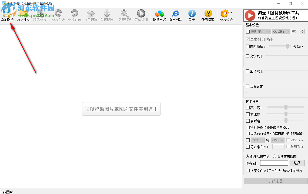Click the 图片设置 gear icon
This screenshot has height=194, width=308.
225,14
